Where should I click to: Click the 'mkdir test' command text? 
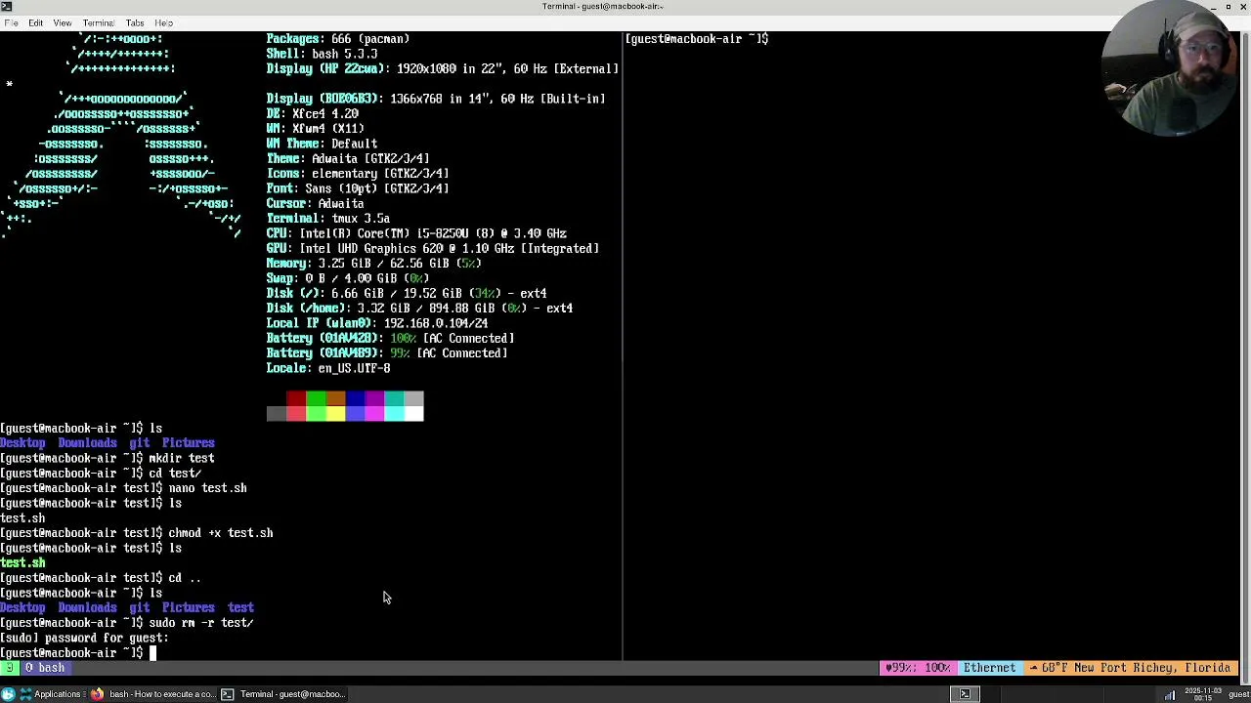tap(182, 458)
